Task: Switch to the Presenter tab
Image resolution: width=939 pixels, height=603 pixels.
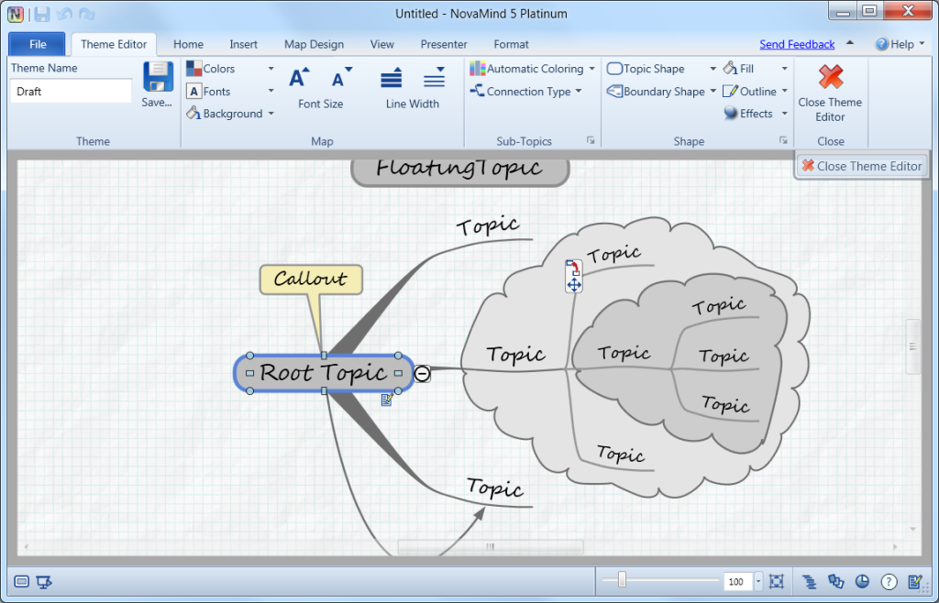Action: 444,44
